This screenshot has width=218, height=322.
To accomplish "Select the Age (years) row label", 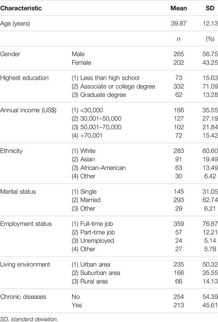I will [x=15, y=23].
